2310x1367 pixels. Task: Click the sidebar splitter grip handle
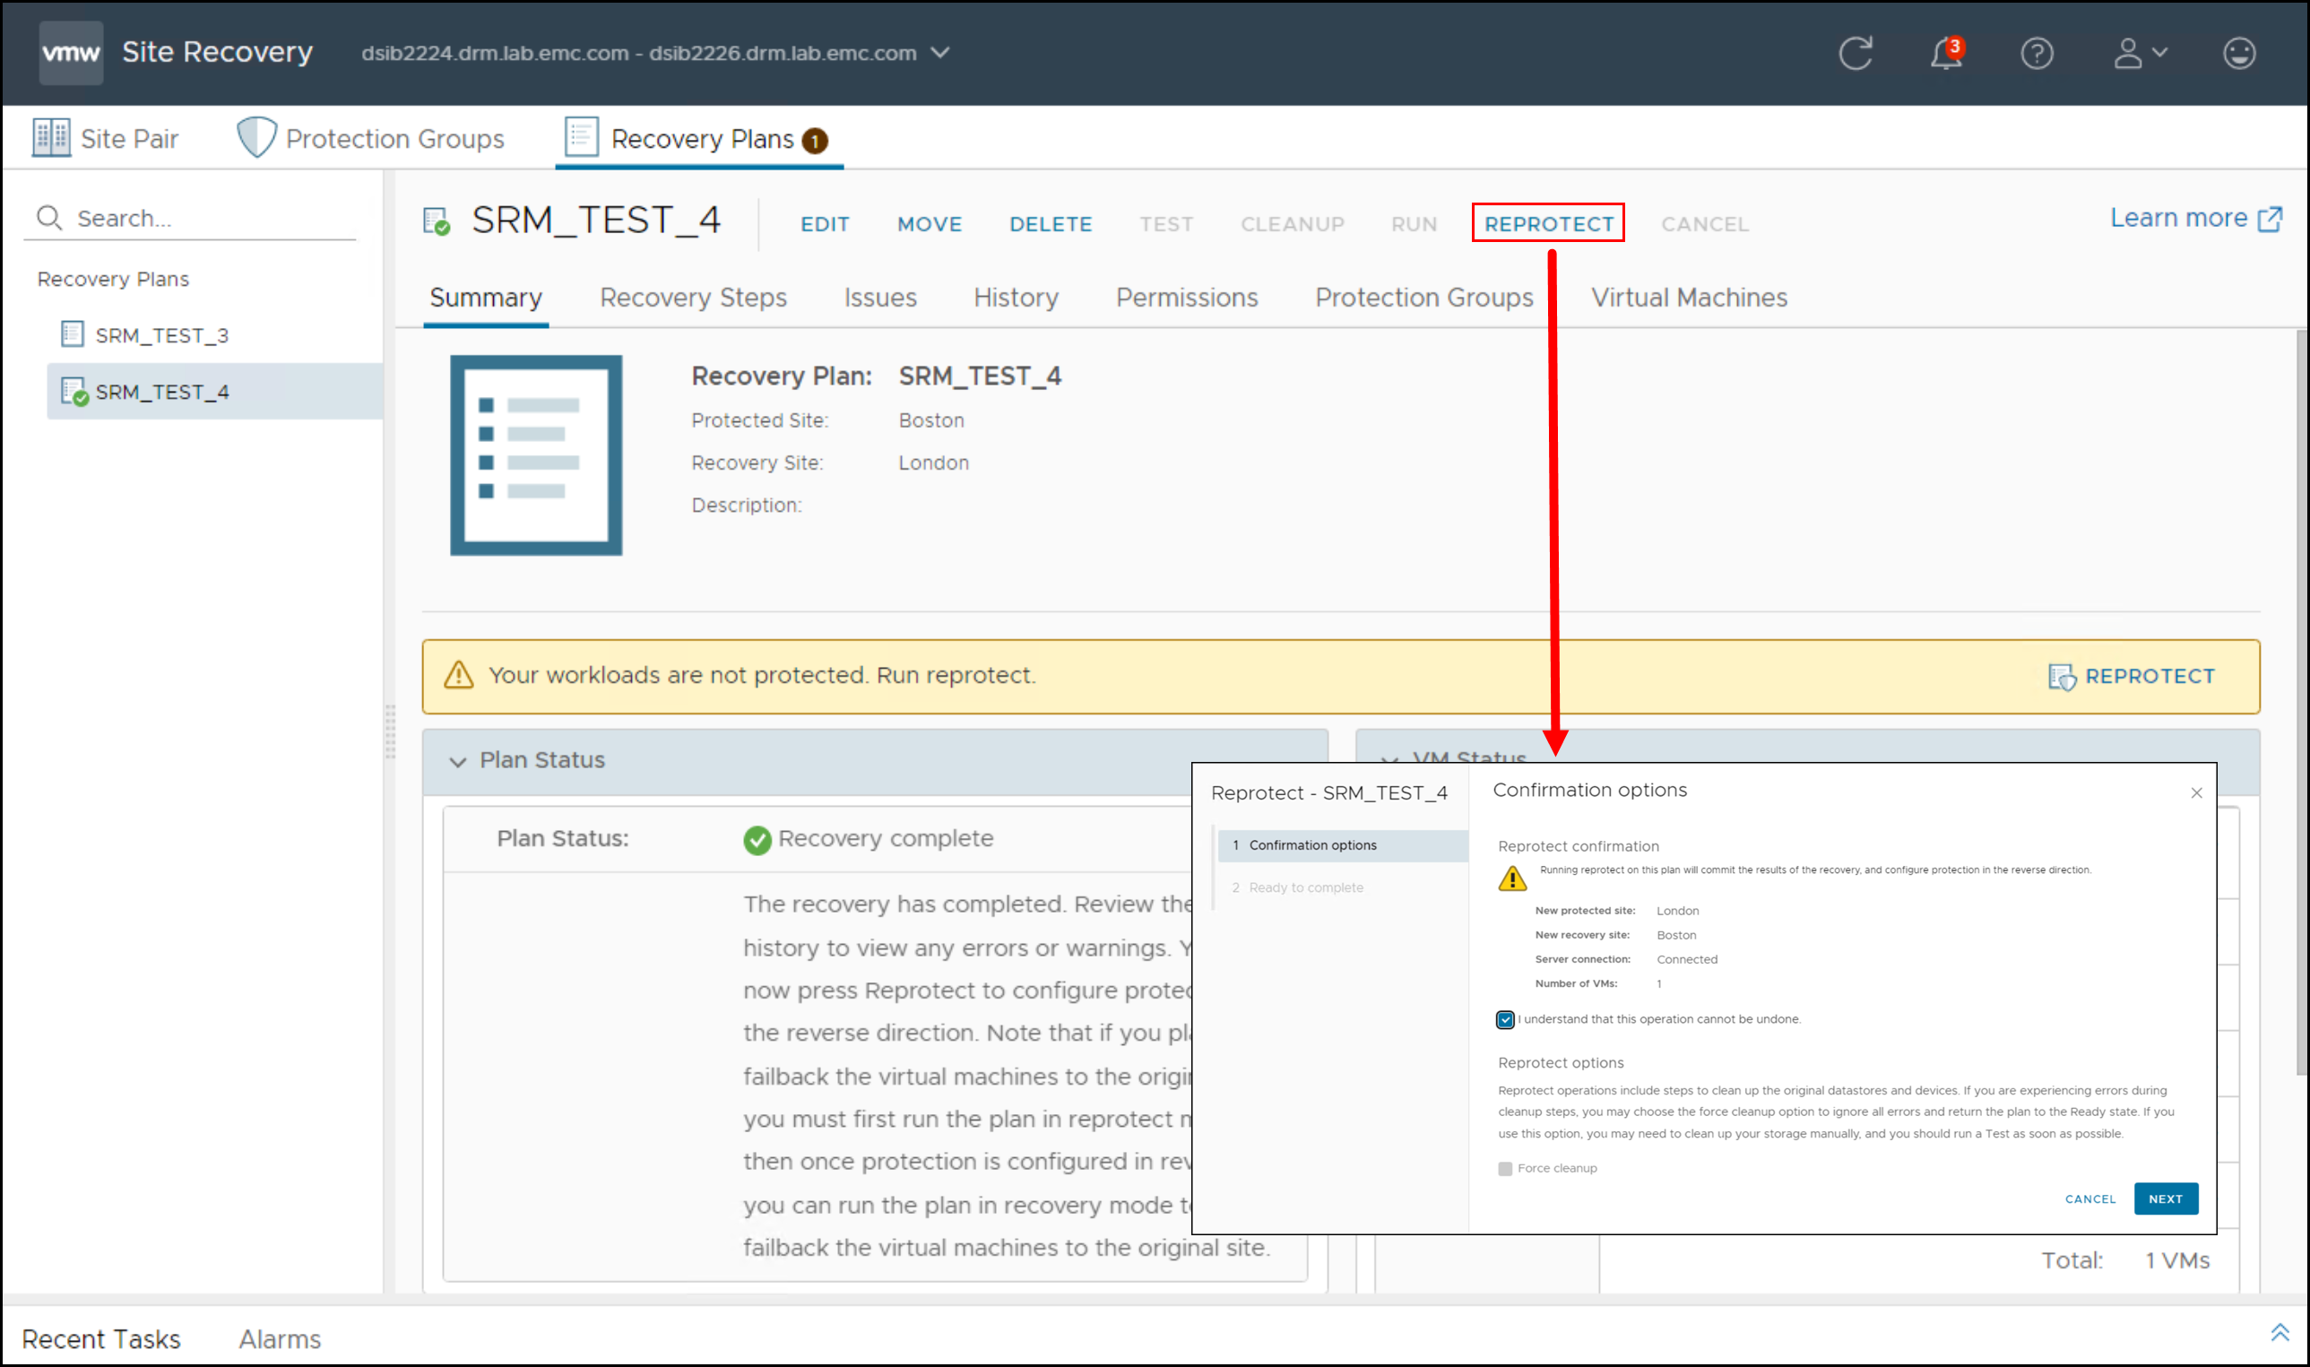point(391,732)
